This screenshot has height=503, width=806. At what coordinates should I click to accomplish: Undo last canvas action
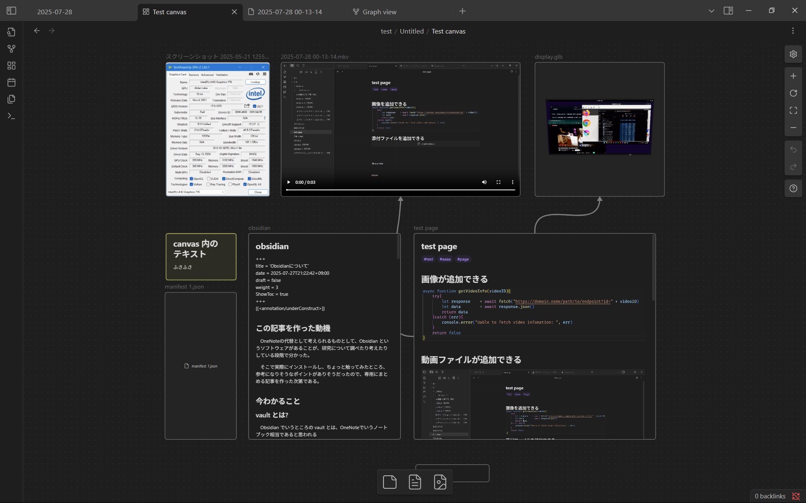pyautogui.click(x=793, y=149)
